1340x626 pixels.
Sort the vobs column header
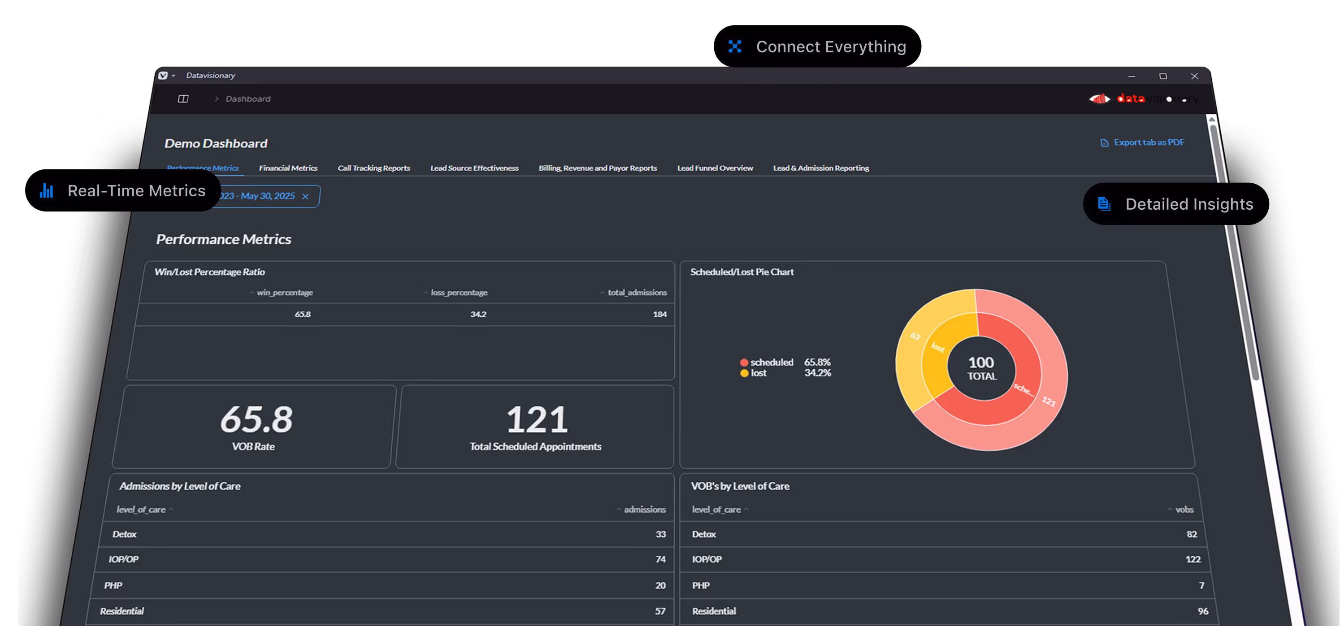click(x=1184, y=509)
